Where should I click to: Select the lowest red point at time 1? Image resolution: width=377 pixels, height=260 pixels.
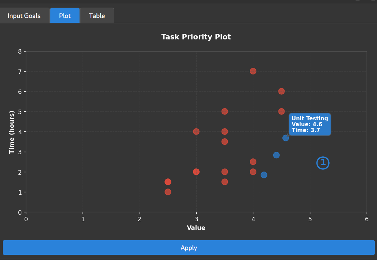click(x=168, y=192)
